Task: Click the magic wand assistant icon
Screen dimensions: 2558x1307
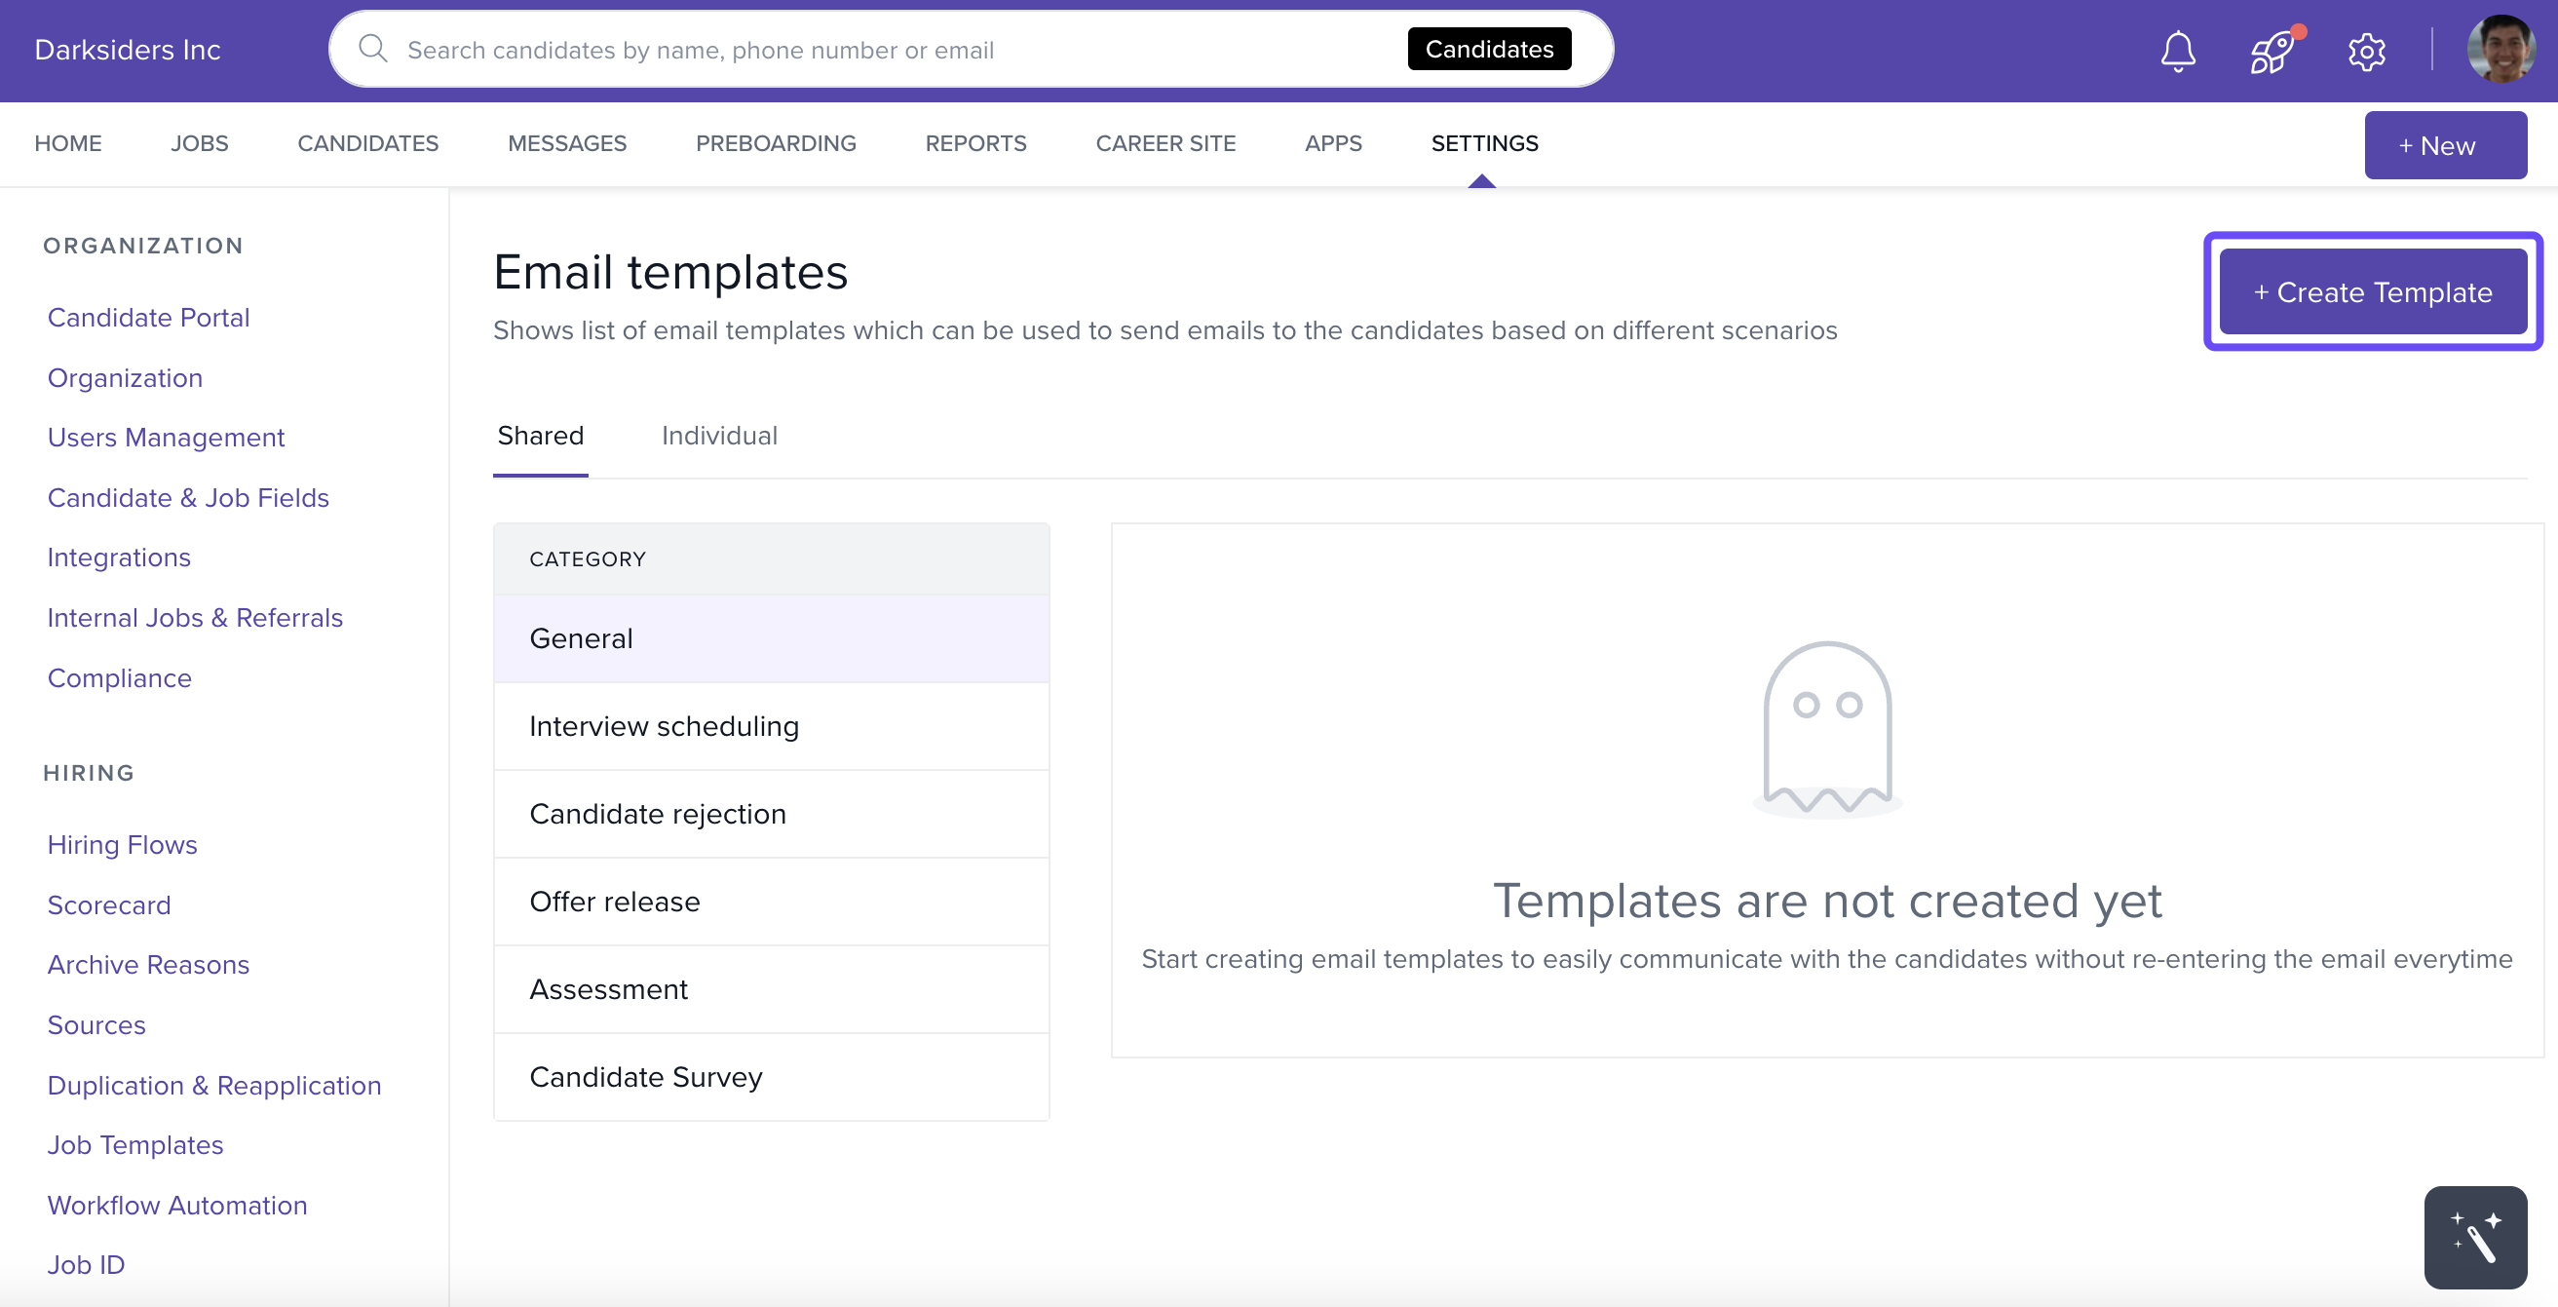Action: (x=2474, y=1237)
